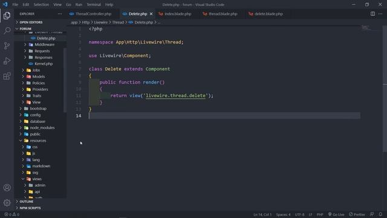
Task: Click the UTF-8 encoding status item
Action: click(299, 214)
